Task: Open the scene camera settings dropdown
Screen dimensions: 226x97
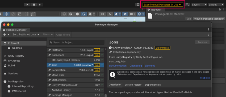Action: (133, 14)
